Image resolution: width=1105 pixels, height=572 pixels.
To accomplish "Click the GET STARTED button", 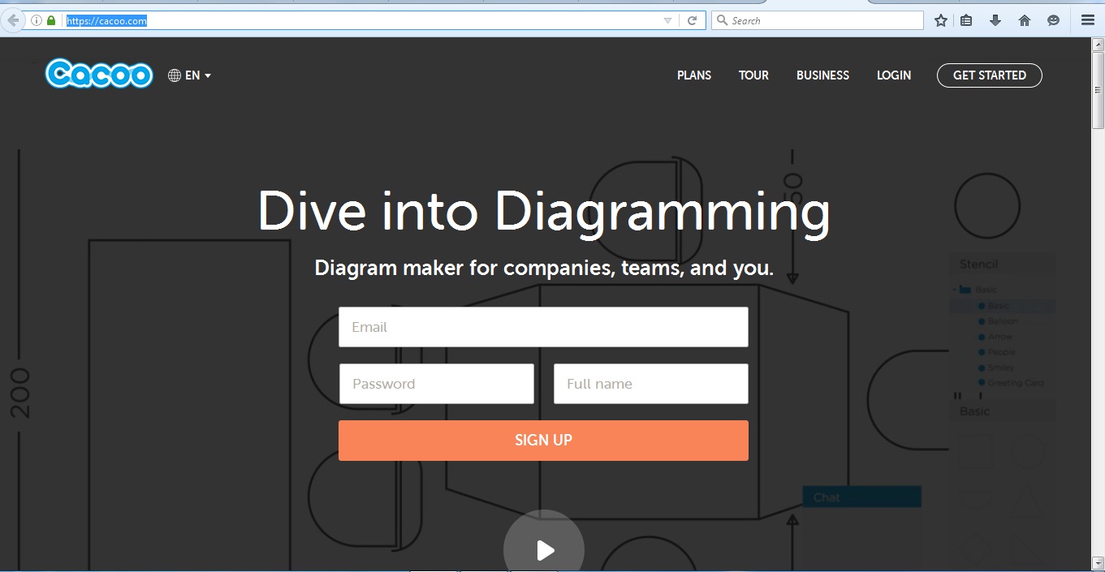I will [x=990, y=75].
